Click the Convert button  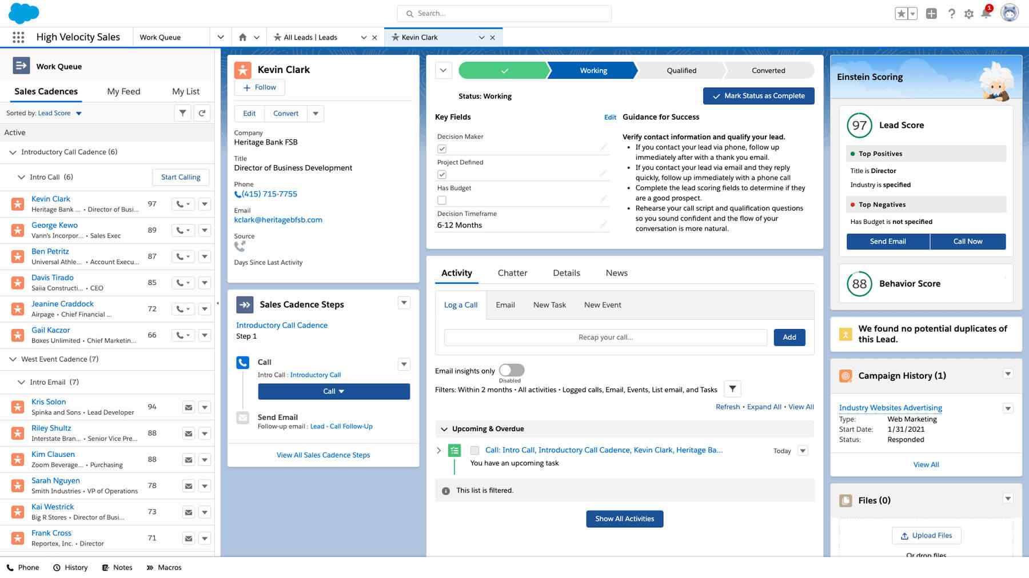coord(286,114)
